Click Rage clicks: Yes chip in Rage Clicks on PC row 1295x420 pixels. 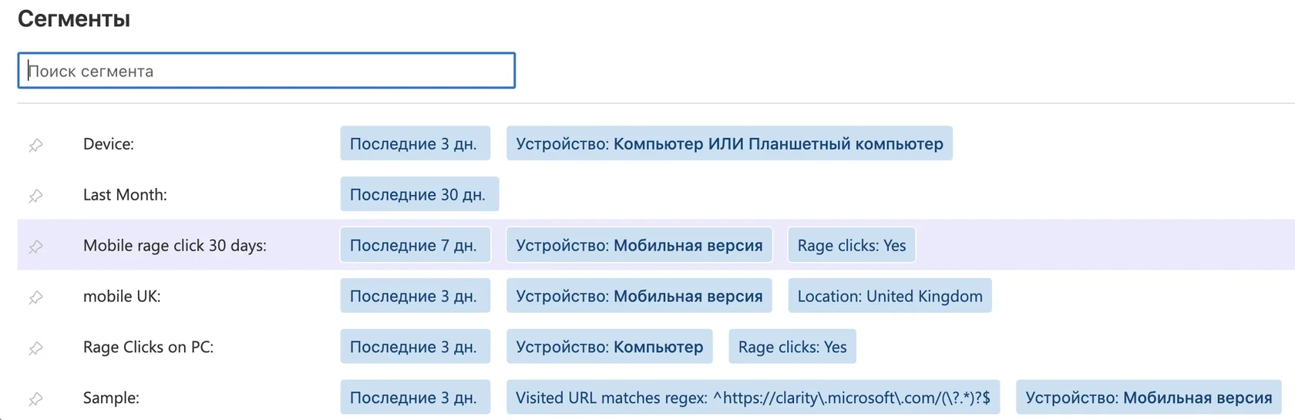tap(792, 347)
